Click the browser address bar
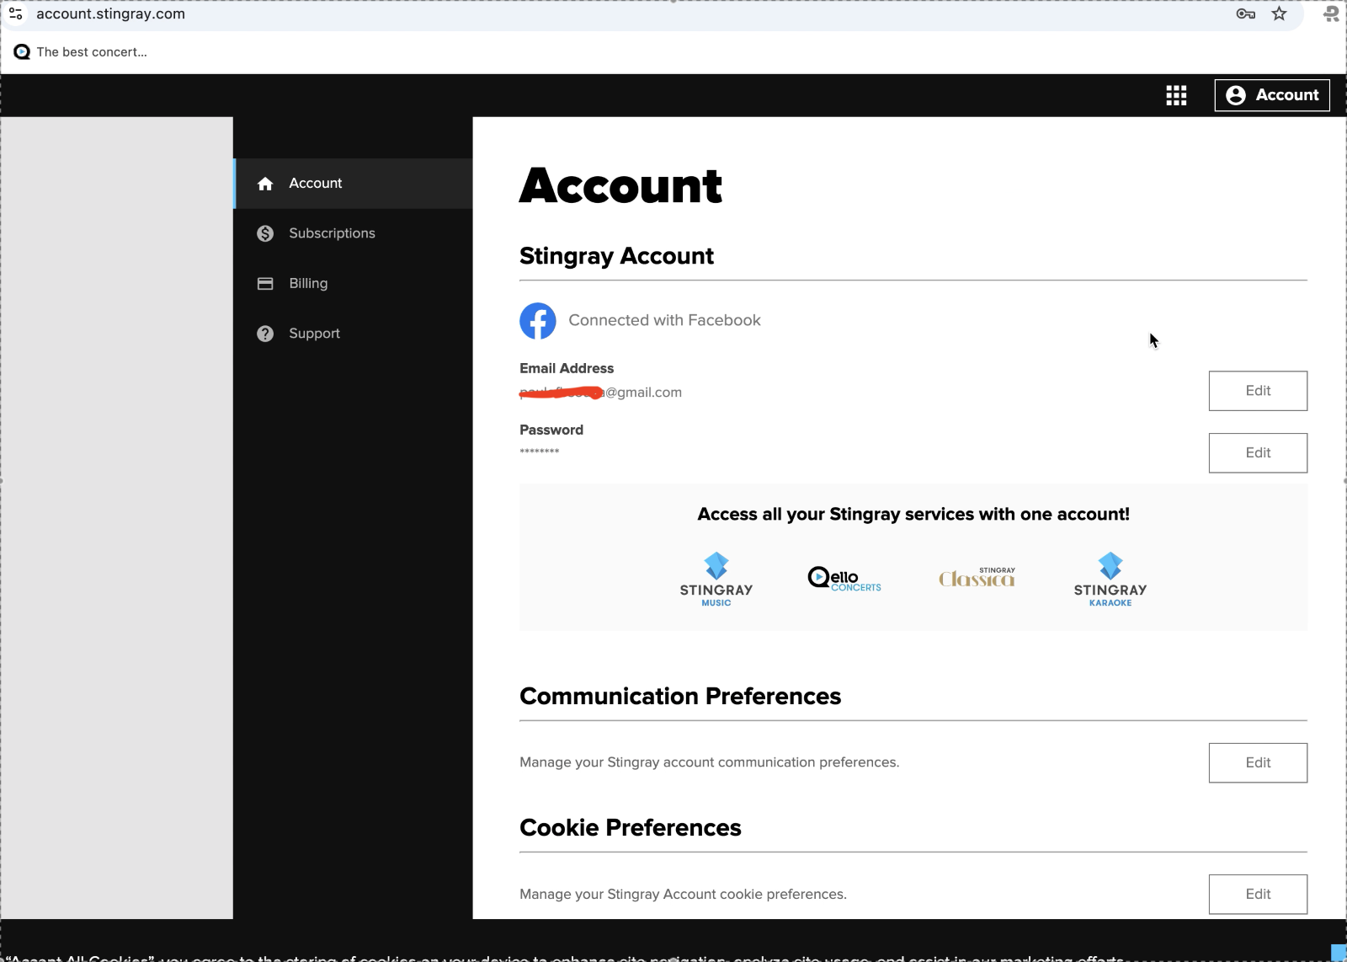 337,13
